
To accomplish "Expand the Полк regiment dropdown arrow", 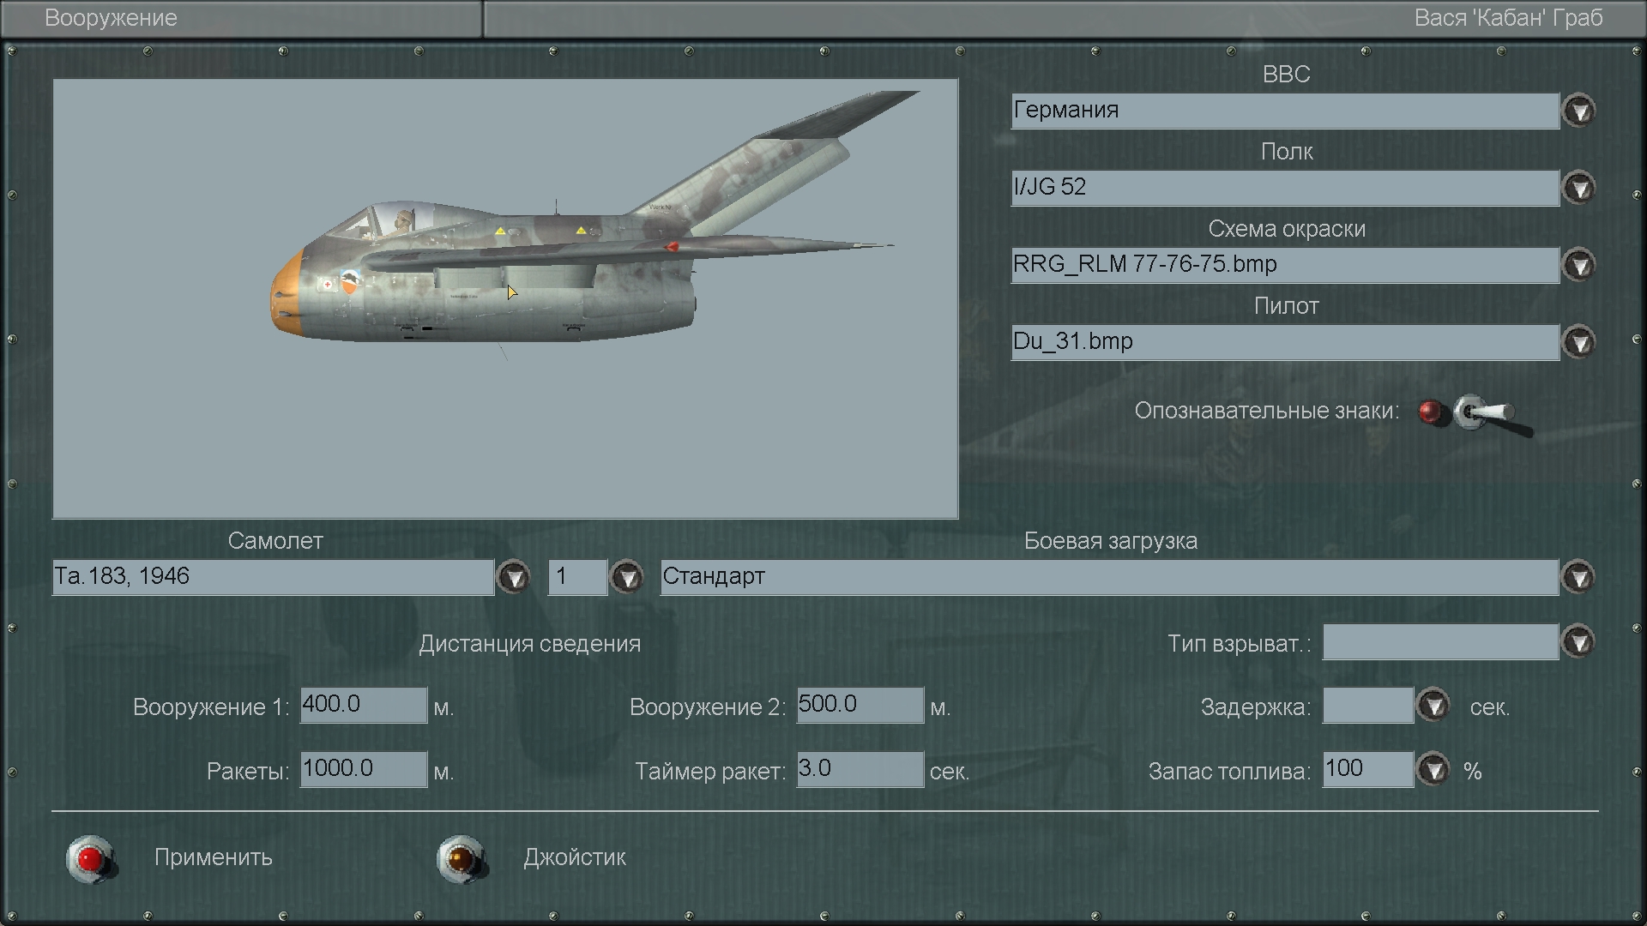I will tap(1579, 188).
